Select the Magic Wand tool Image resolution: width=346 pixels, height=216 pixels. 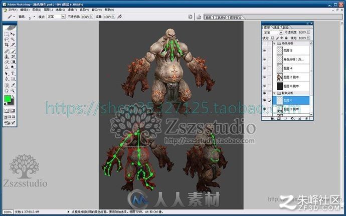click(13, 40)
